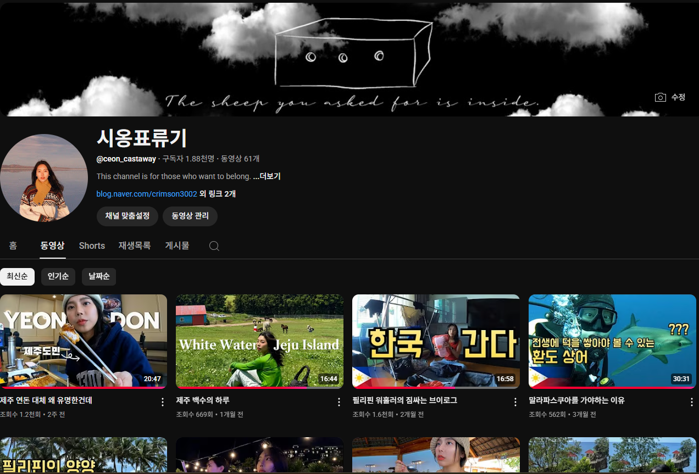Open the 필리핀의 양양 video thumbnail
699x474 pixels.
84,455
